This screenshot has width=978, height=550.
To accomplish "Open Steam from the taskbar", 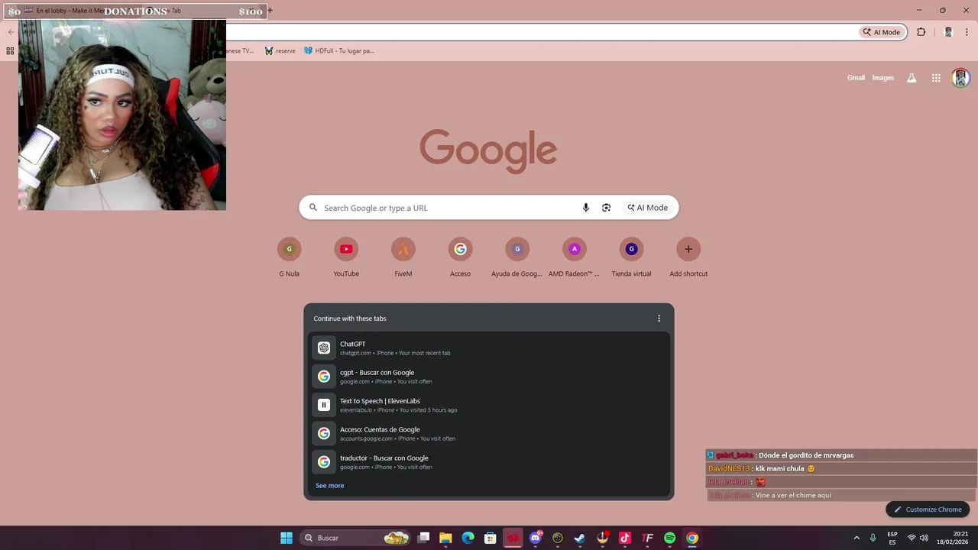I will [580, 538].
